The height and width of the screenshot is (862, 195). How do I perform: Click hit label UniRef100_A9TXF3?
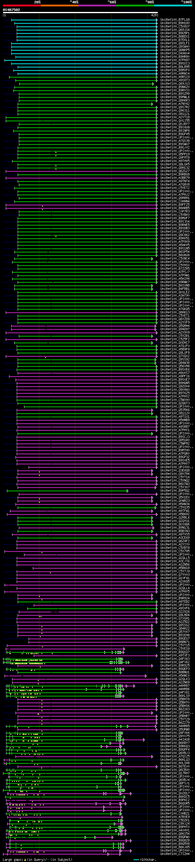click(175, 655)
